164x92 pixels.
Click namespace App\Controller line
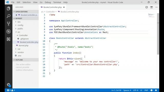click(x=64, y=21)
